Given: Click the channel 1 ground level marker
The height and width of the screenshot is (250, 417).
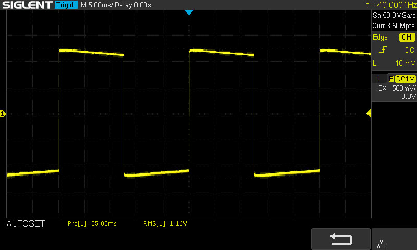Looking at the screenshot, I should point(3,114).
